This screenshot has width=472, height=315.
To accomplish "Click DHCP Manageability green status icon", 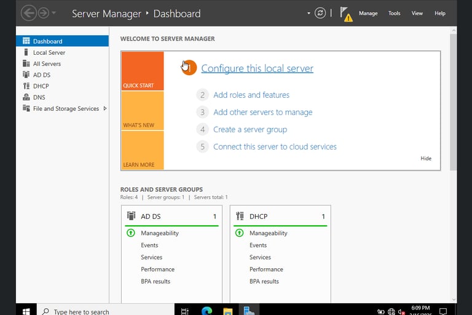I will (x=239, y=233).
